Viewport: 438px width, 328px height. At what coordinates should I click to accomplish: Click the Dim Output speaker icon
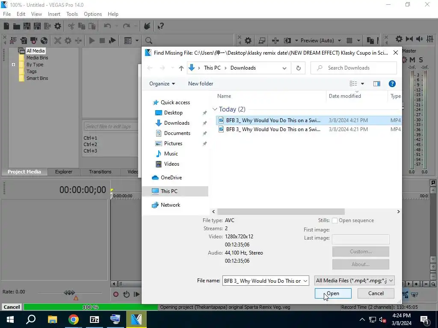(420, 39)
